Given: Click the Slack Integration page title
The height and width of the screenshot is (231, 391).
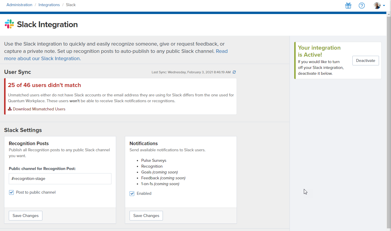Looking at the screenshot, I should tap(47, 24).
